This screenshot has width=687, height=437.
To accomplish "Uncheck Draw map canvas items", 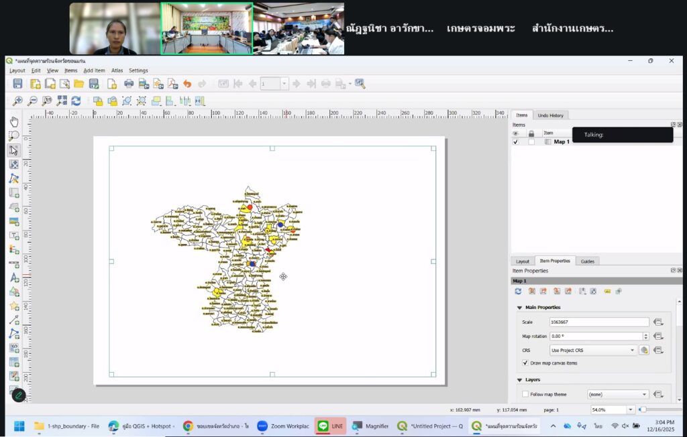I will [x=525, y=363].
